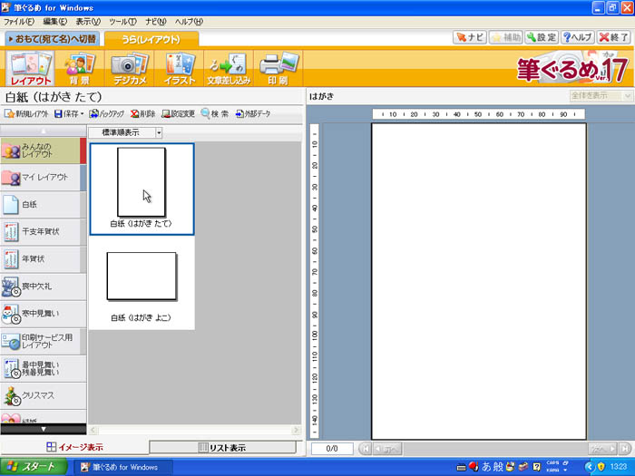Screen dimensions: 635x476
Task: Click the 削除 (delete) toolbar icon
Action: (142, 114)
